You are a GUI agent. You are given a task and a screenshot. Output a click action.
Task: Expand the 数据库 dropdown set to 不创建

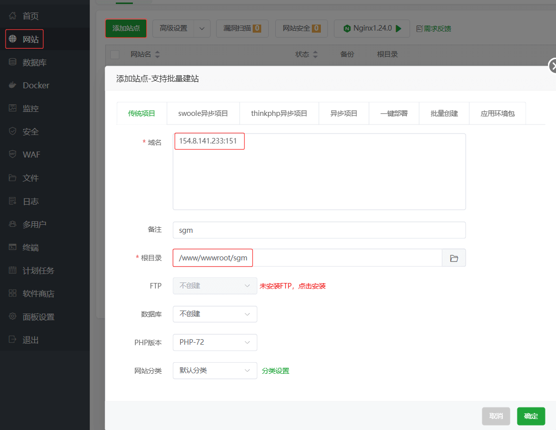pyautogui.click(x=215, y=314)
